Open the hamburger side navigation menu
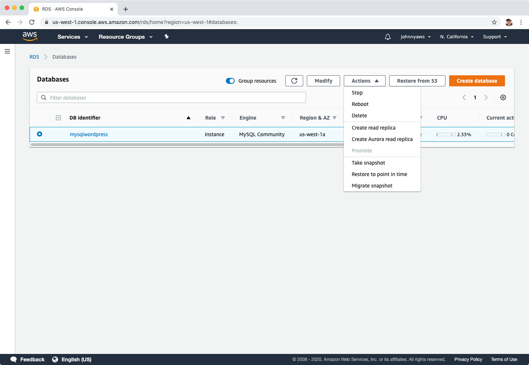The width and height of the screenshot is (529, 365). (x=7, y=51)
